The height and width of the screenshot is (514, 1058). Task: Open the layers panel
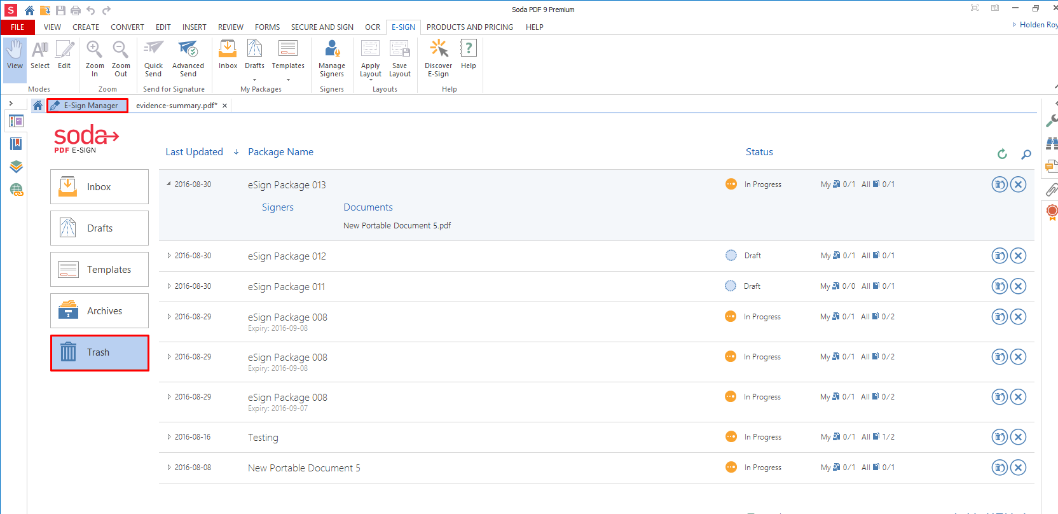coord(16,167)
